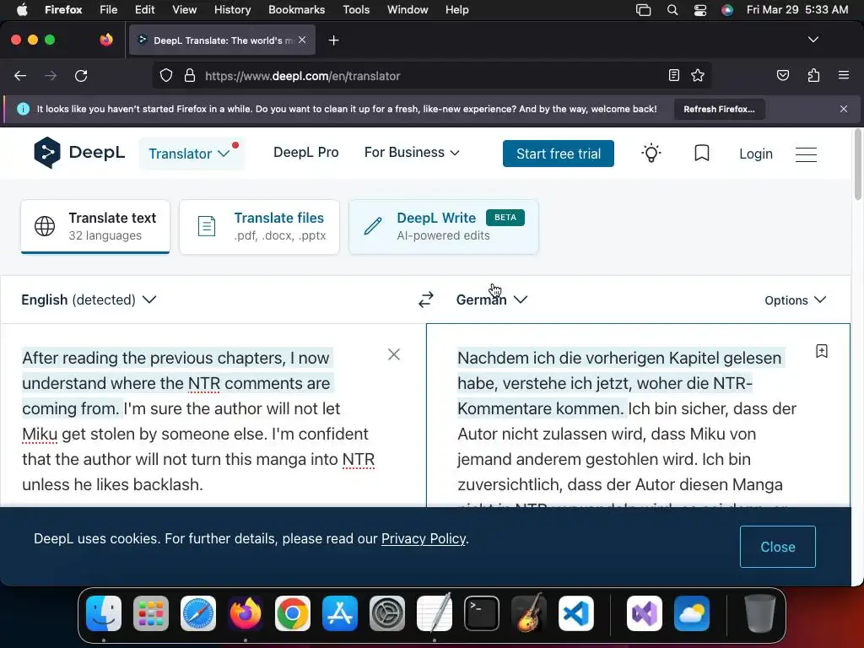Switch to Translate files tab
The width and height of the screenshot is (864, 648).
coord(260,226)
